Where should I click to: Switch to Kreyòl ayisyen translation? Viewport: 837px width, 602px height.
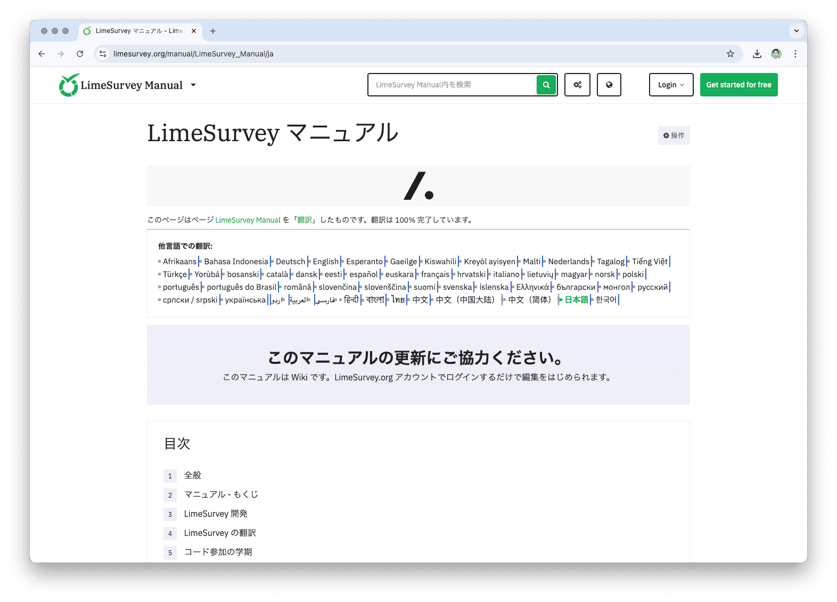pos(490,262)
